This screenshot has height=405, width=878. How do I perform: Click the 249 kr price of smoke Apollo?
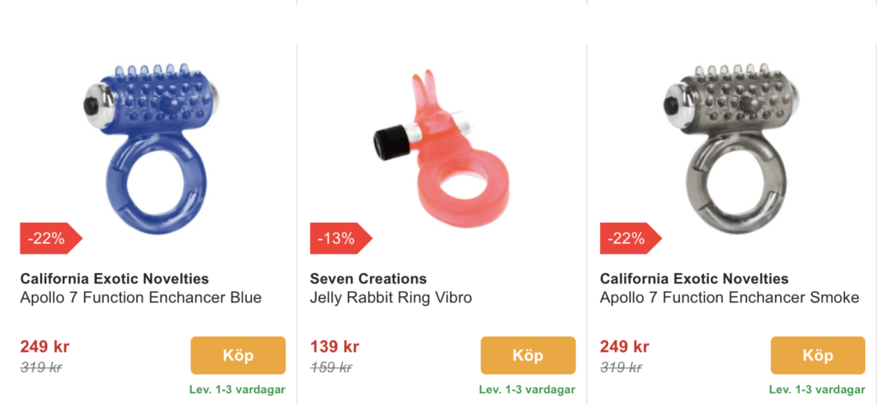(625, 347)
